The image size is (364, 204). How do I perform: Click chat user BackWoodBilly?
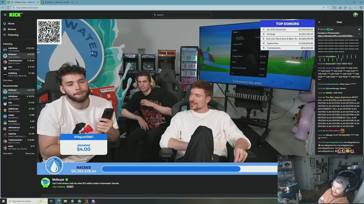click(x=332, y=131)
